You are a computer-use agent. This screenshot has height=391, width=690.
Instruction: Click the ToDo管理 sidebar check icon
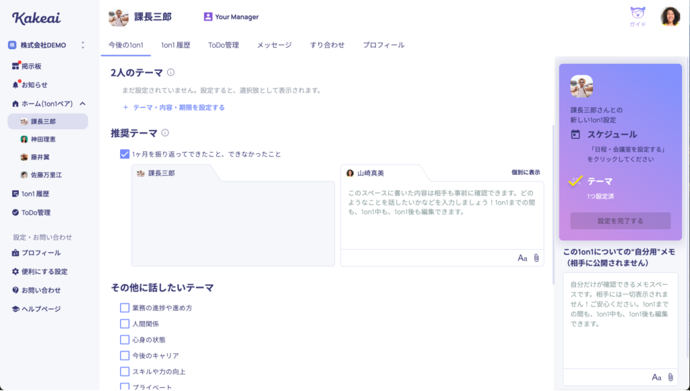click(x=15, y=213)
